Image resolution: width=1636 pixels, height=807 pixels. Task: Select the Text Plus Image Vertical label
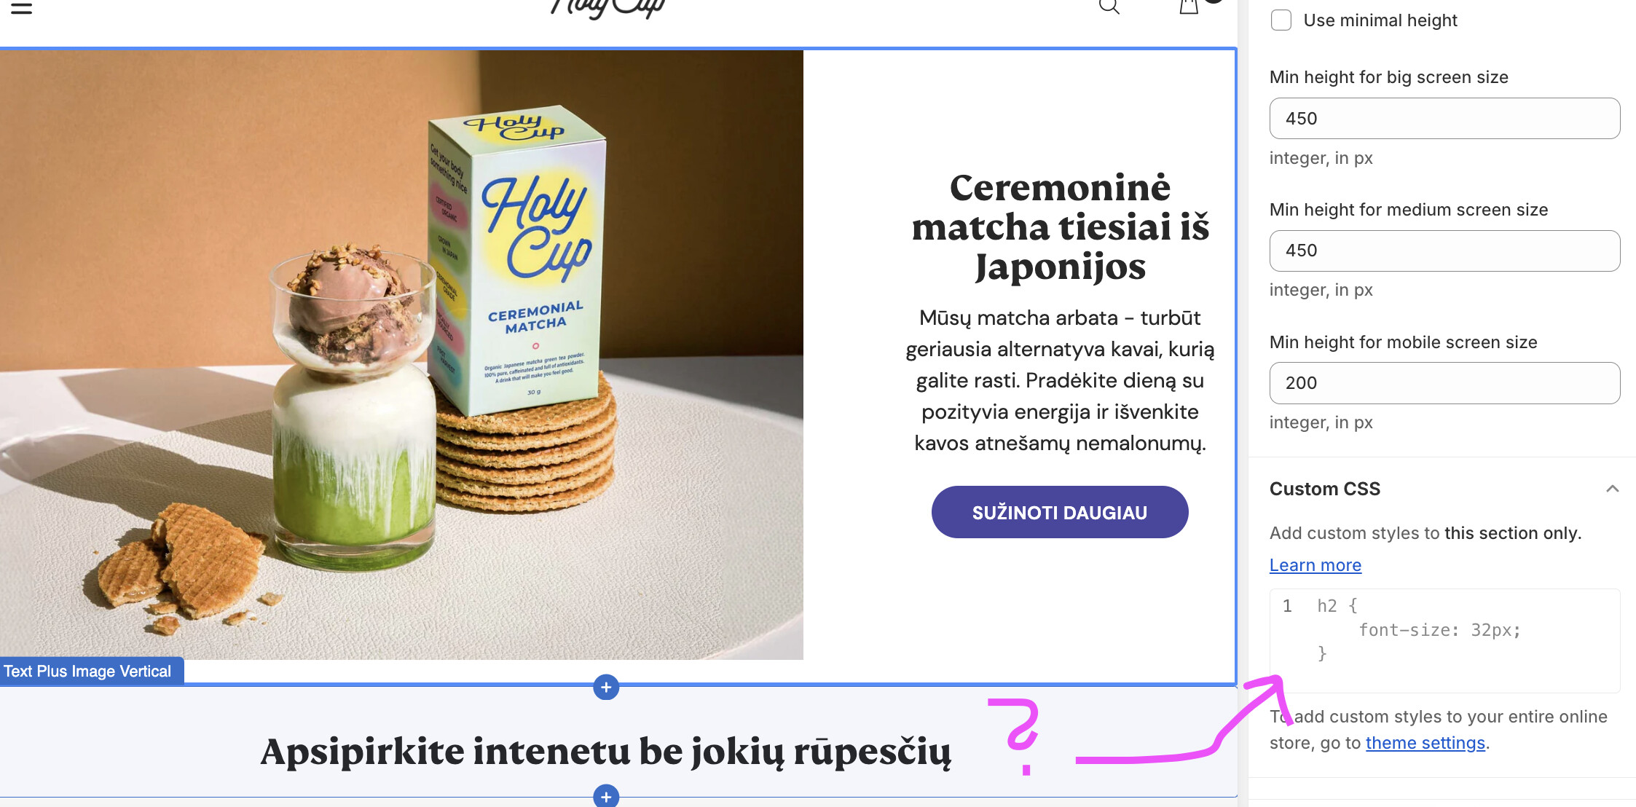coord(87,671)
